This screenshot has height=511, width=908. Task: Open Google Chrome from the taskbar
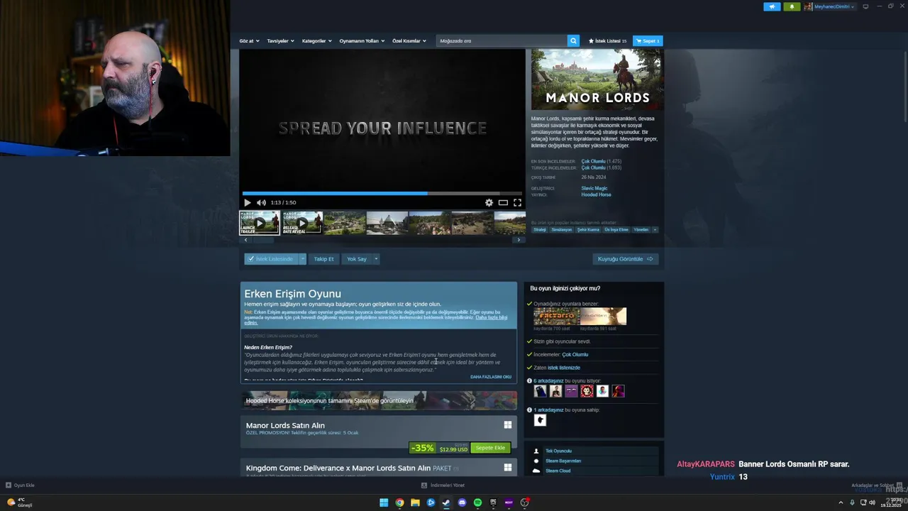click(x=399, y=502)
